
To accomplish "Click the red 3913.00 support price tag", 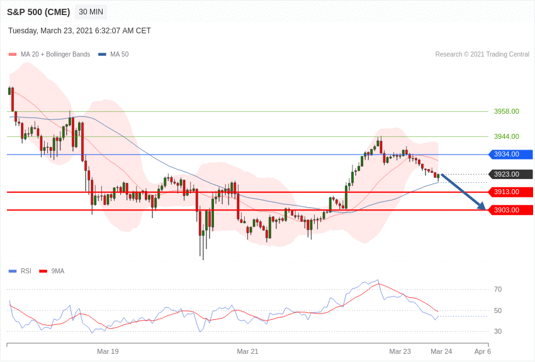I will pyautogui.click(x=511, y=192).
